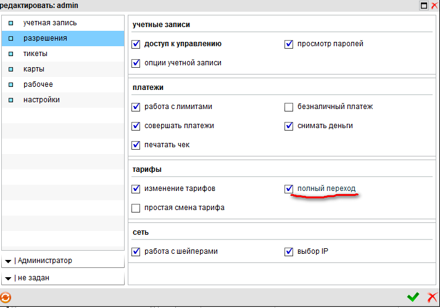Image resolution: width=440 pixels, height=308 pixels.
Task: Uncheck the полный переход checkbox
Action: pyautogui.click(x=288, y=188)
